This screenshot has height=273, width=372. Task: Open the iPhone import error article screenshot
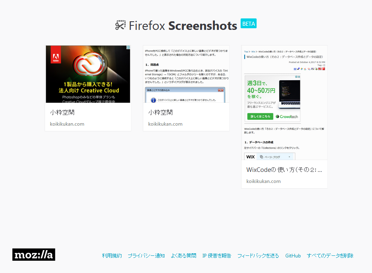coord(186,74)
